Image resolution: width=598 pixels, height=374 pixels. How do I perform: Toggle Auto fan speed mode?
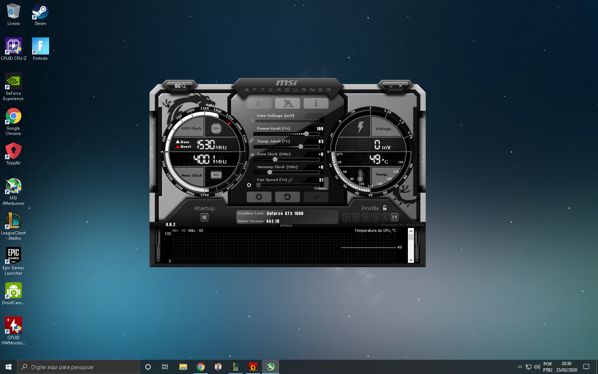click(x=322, y=188)
